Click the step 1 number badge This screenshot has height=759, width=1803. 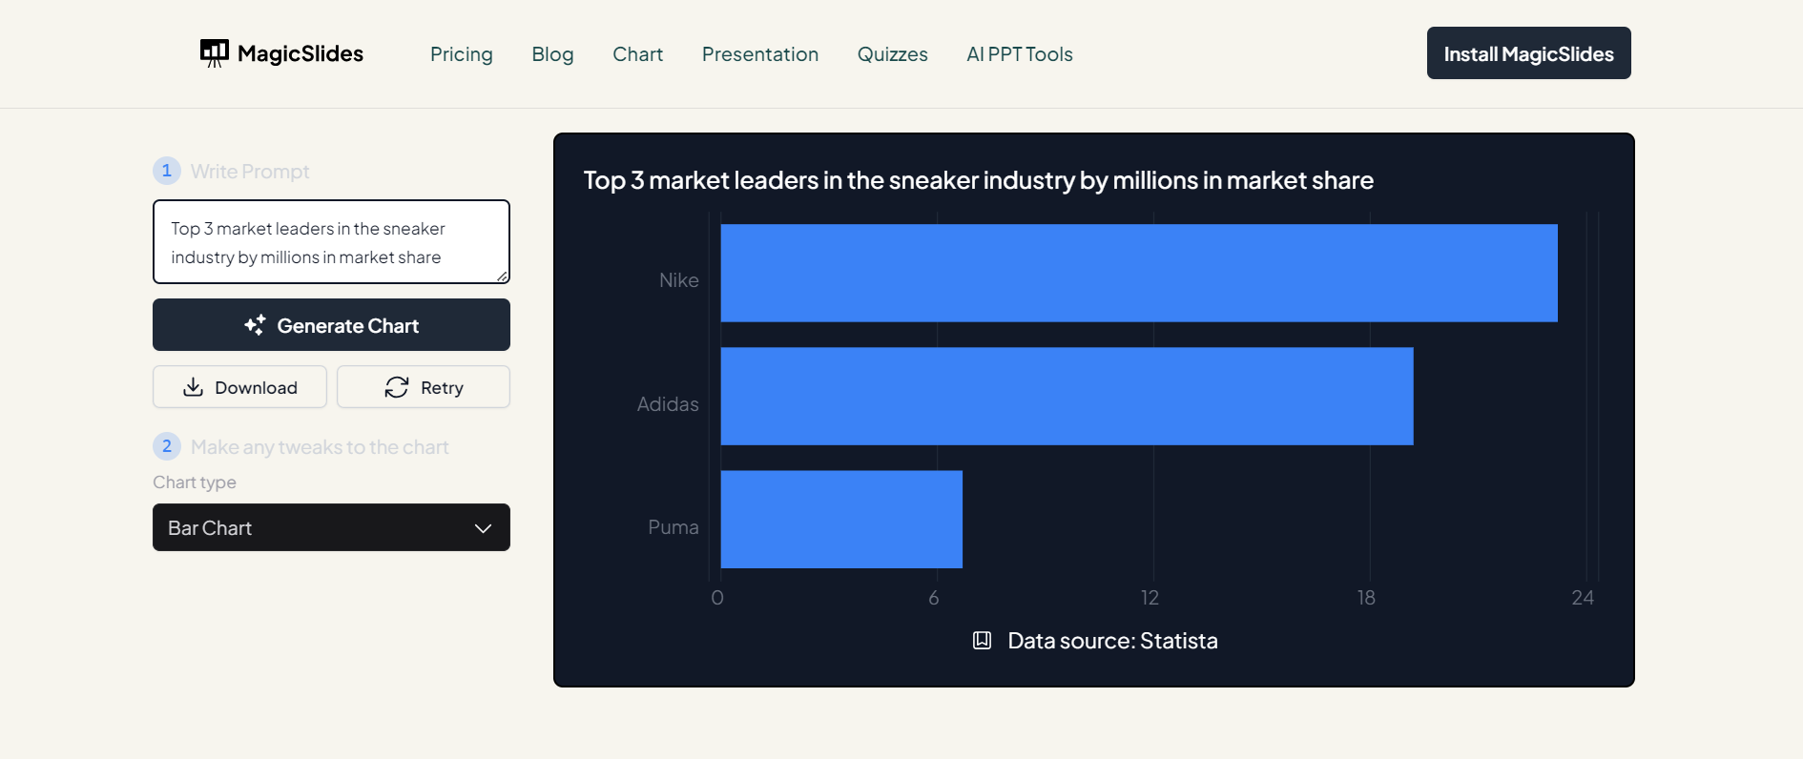[167, 171]
